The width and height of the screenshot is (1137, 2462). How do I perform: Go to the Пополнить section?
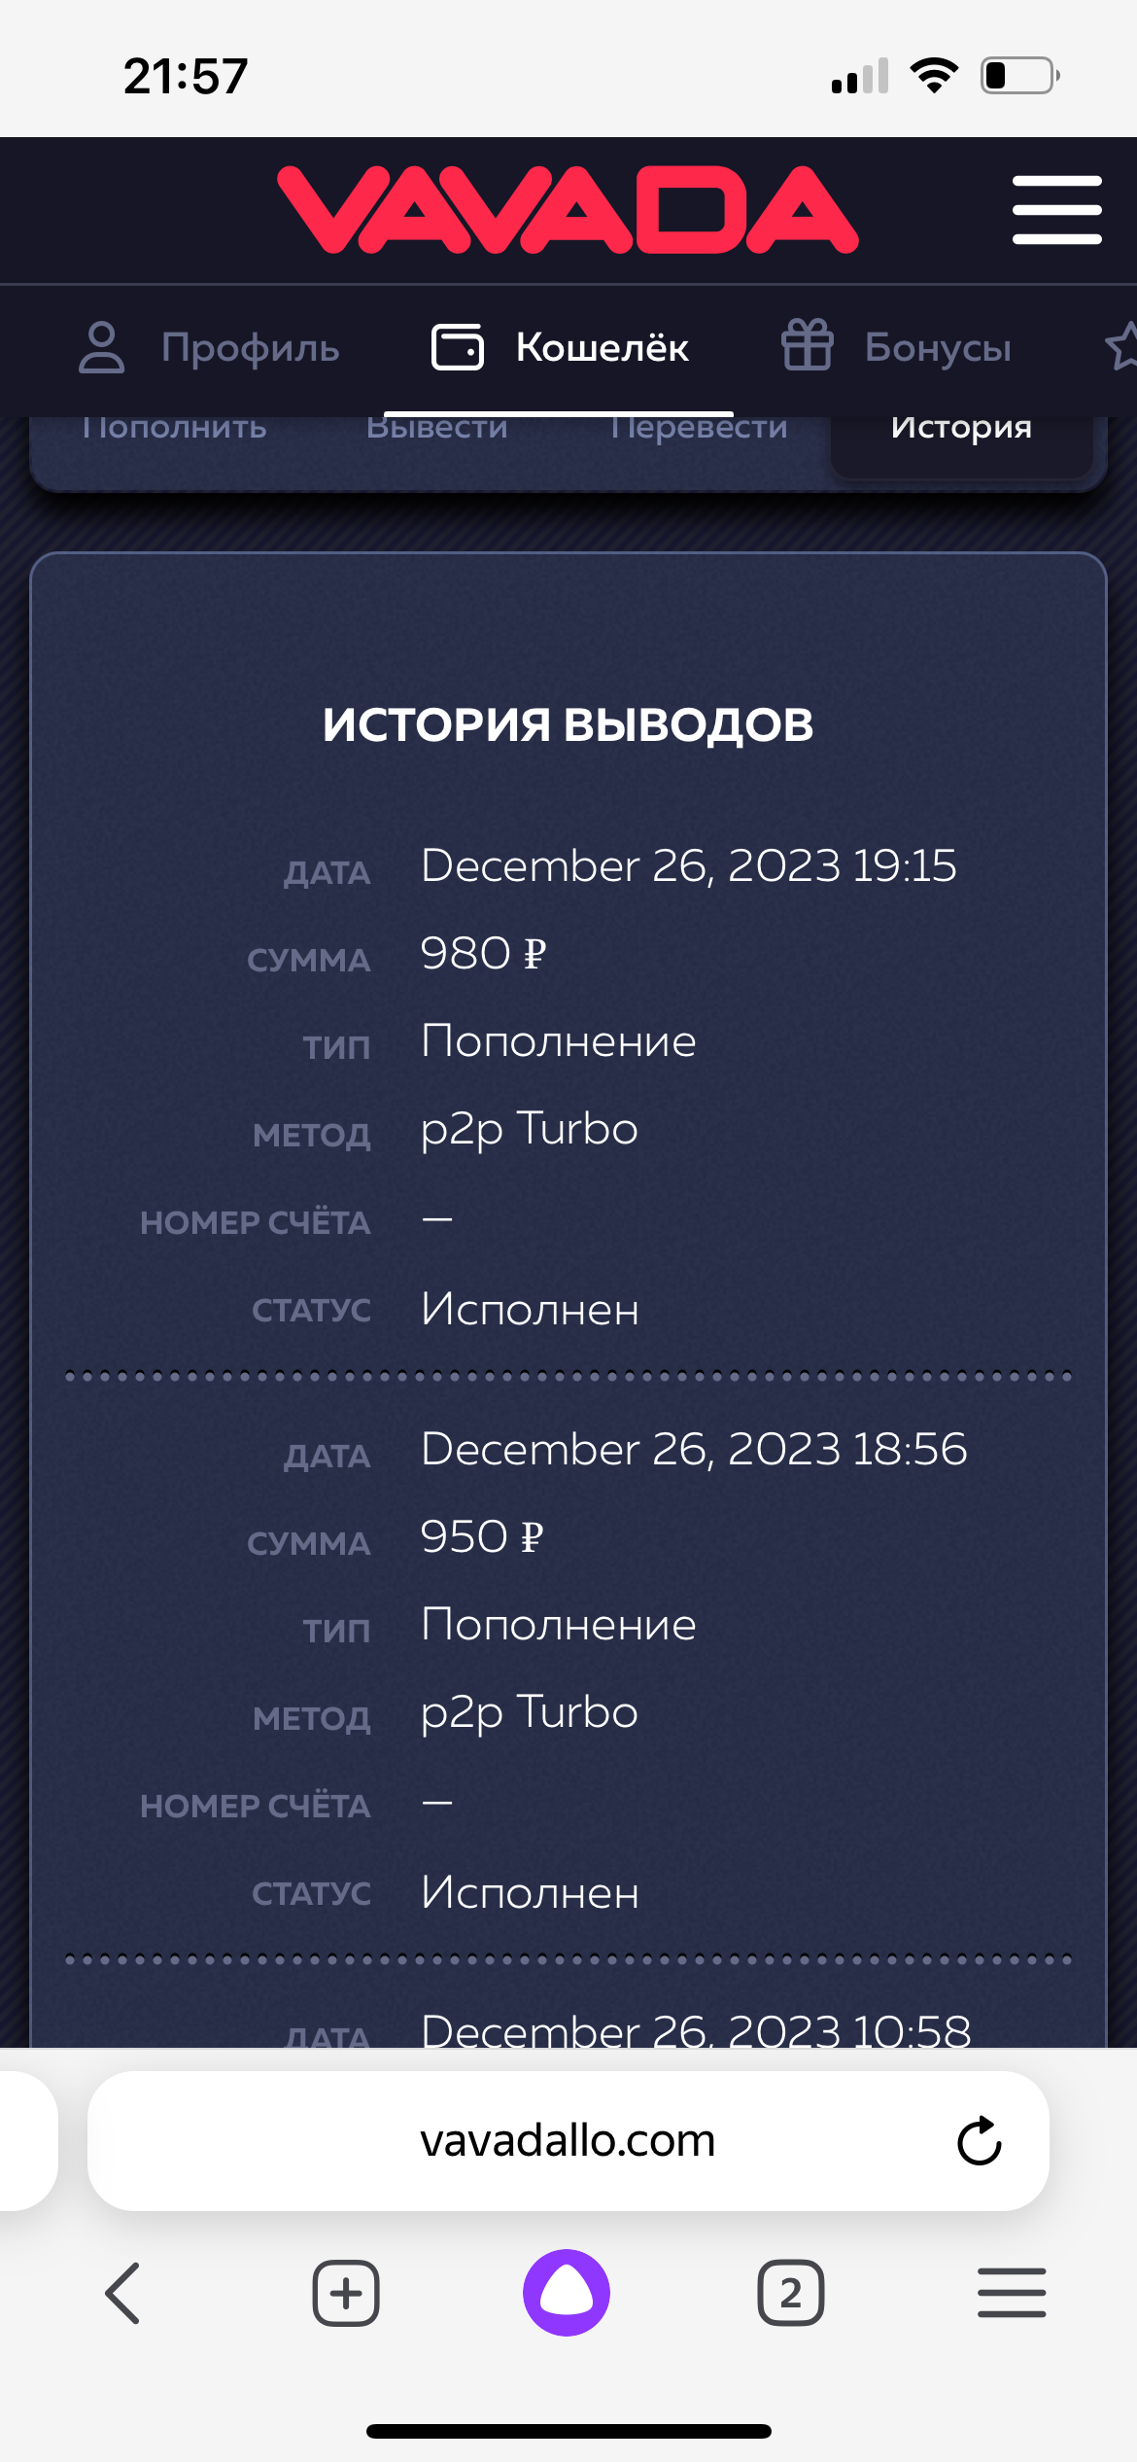[x=174, y=429]
